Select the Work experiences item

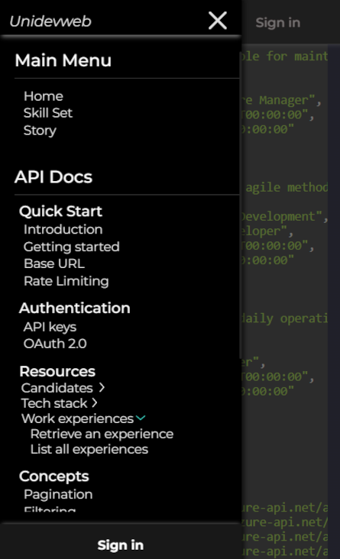[x=77, y=418]
